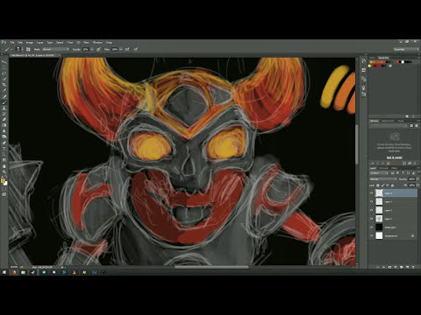Toggle the Brush panel from options bar
The width and height of the screenshot is (421, 315).
(28, 49)
